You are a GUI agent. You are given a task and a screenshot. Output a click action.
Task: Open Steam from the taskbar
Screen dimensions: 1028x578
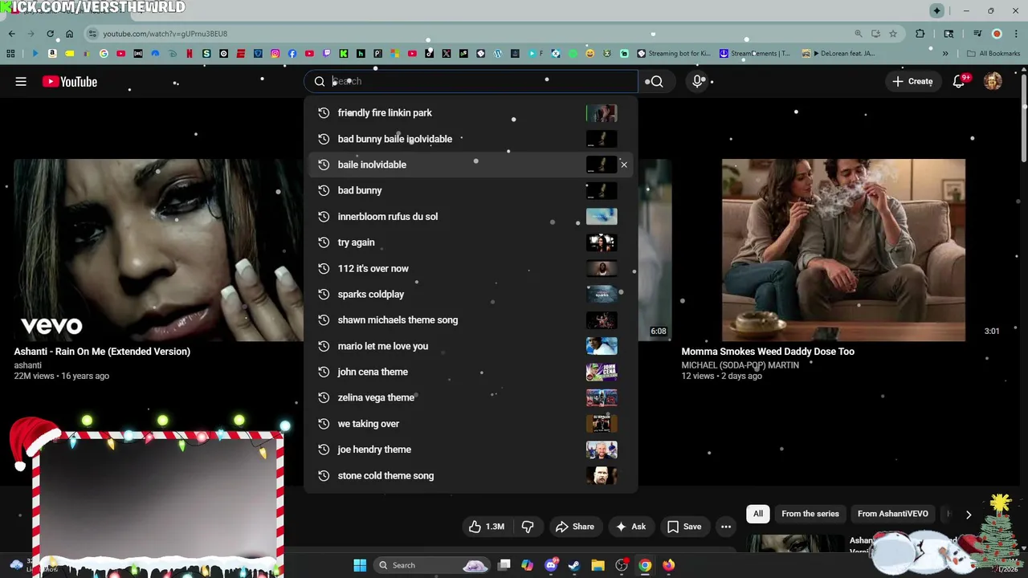[574, 565]
